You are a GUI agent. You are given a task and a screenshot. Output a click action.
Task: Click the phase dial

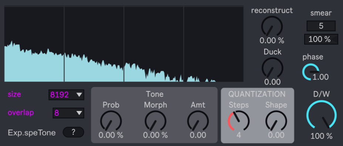click(x=311, y=72)
